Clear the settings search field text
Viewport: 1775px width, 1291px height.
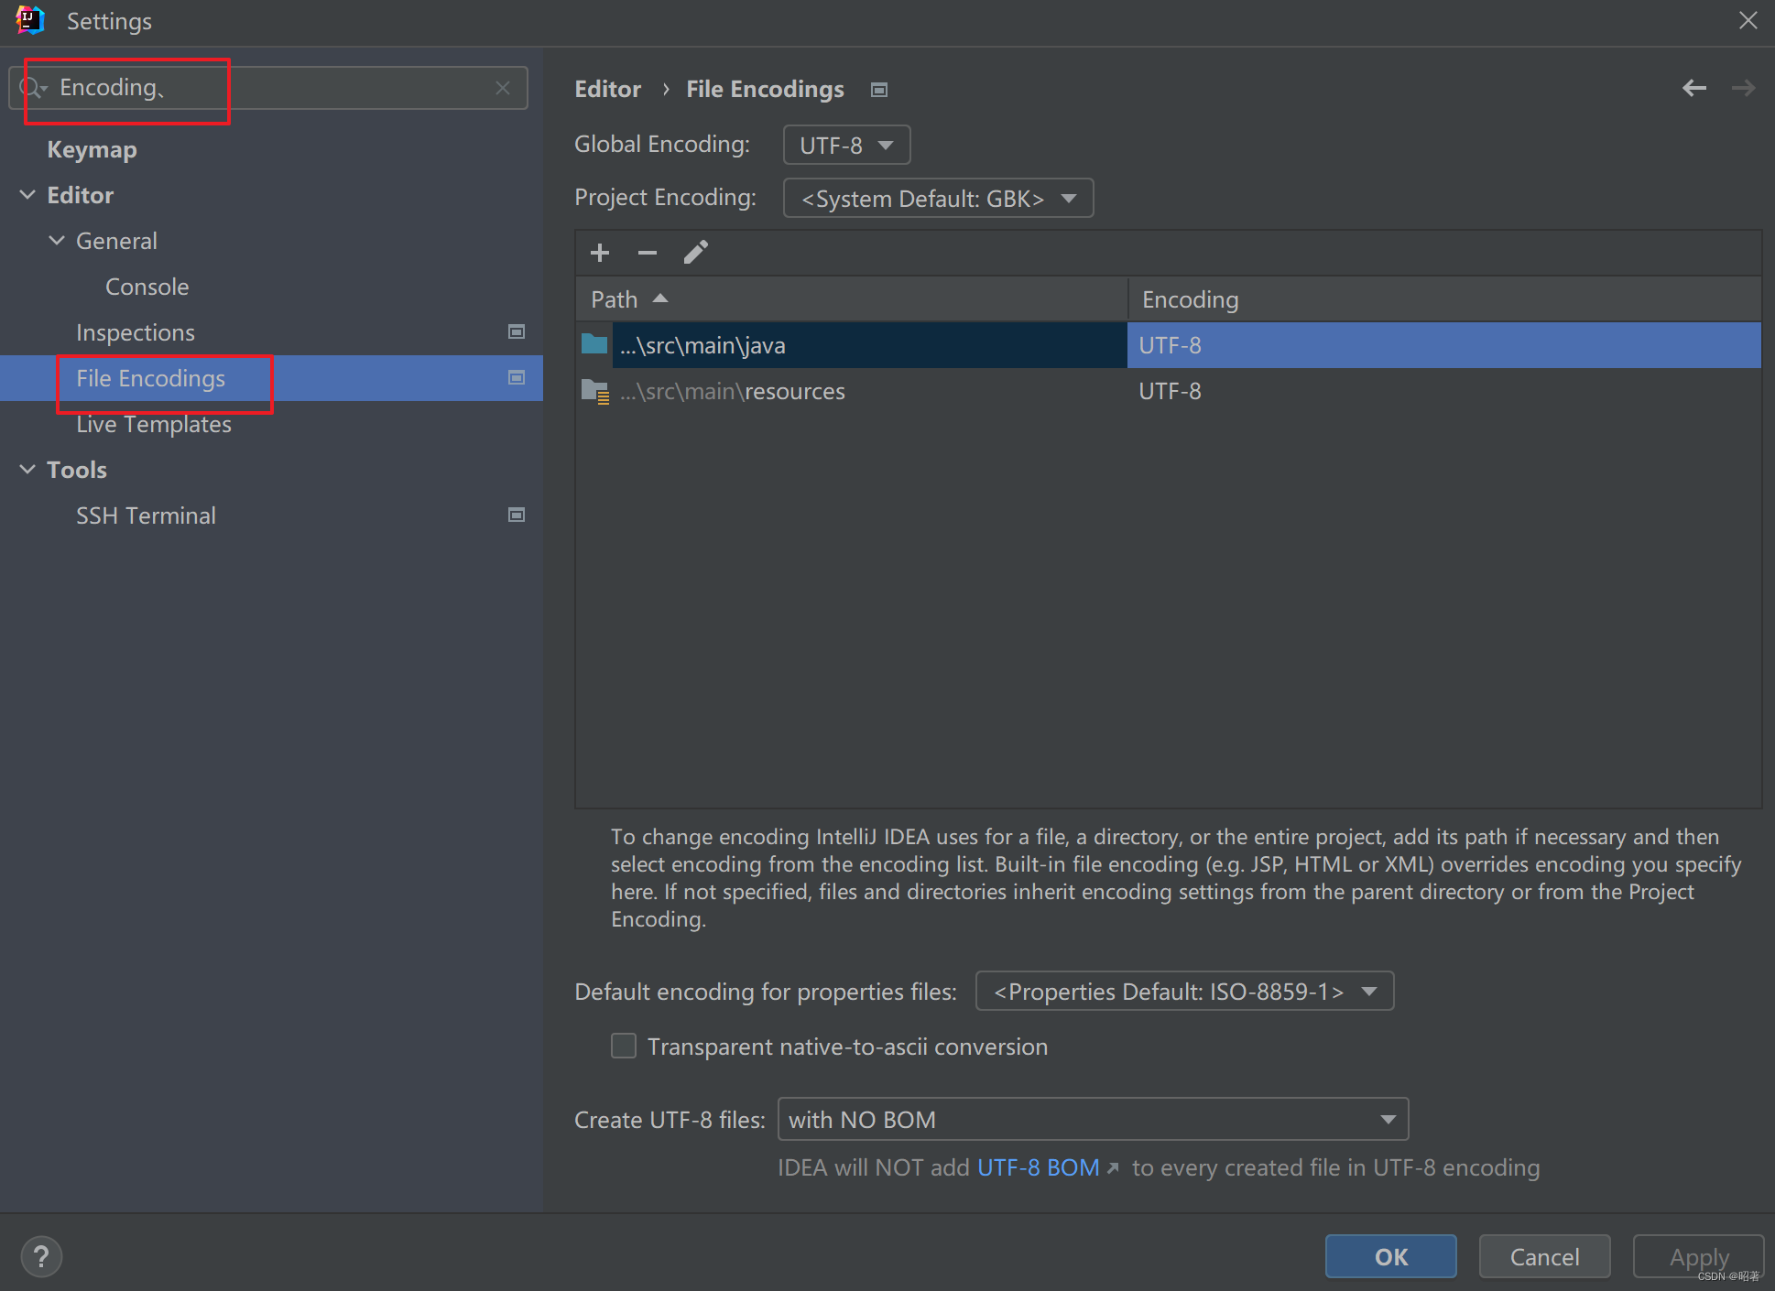(x=503, y=88)
